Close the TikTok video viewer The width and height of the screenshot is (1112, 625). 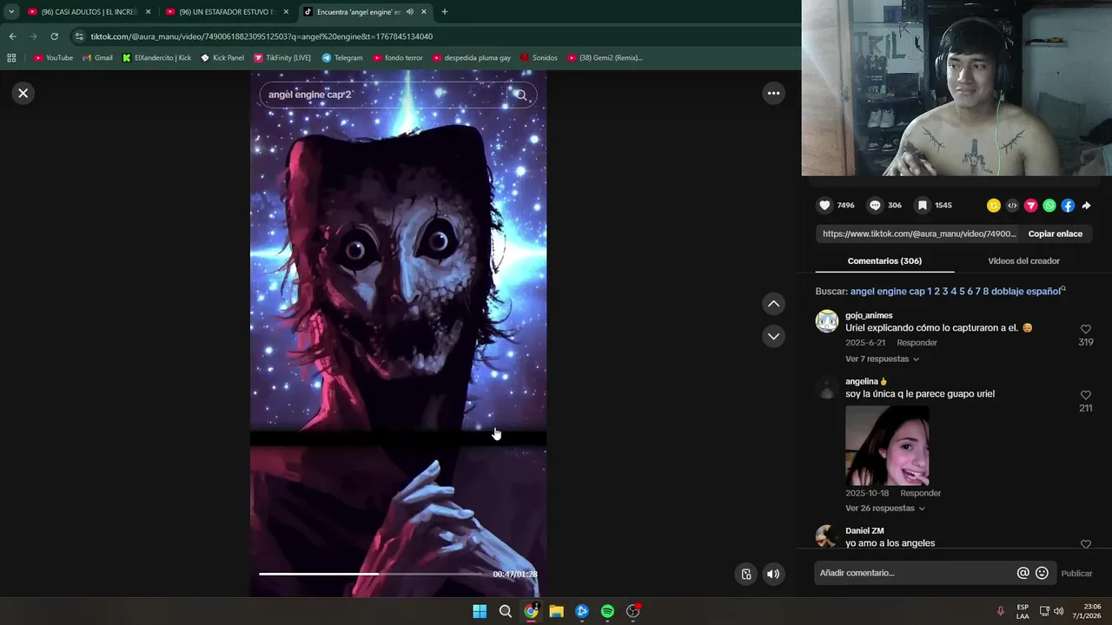pos(23,93)
